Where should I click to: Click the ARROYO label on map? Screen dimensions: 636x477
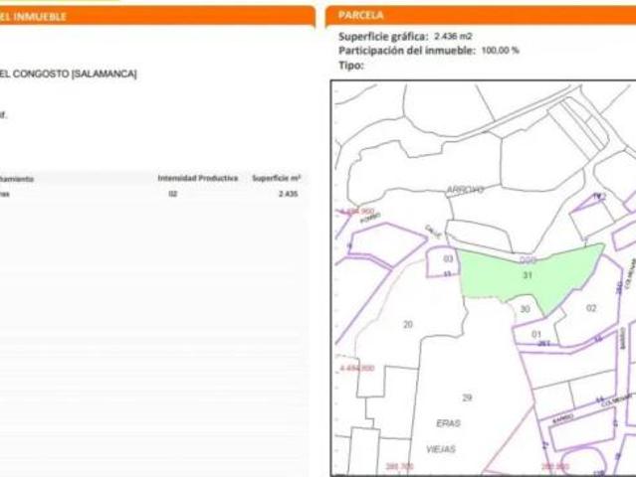point(465,190)
